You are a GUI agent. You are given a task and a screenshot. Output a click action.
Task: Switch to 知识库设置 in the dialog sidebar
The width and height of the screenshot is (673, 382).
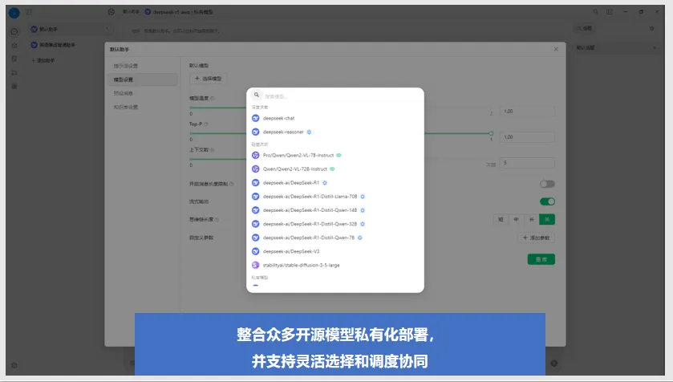point(143,107)
